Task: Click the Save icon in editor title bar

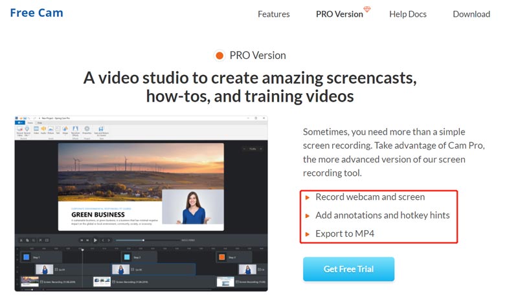Action: (x=25, y=118)
